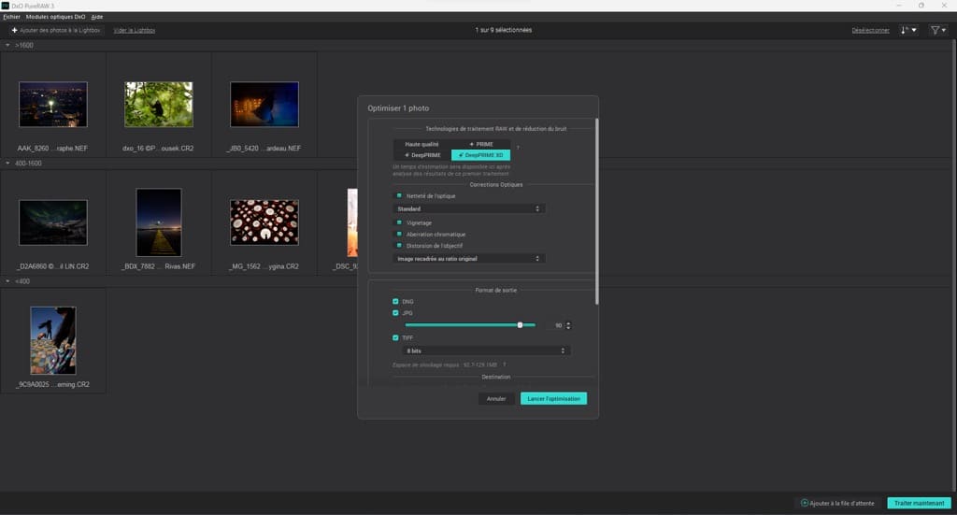Screen dimensions: 957x515
Task: Open the TIFF 8 bits depth dropdown
Action: pyautogui.click(x=486, y=350)
